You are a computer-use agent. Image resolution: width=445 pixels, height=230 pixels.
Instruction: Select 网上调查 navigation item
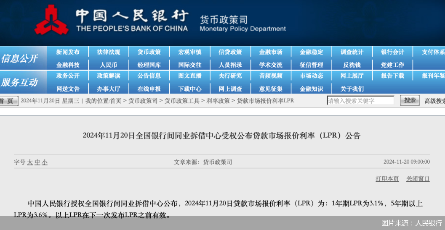click(230, 89)
